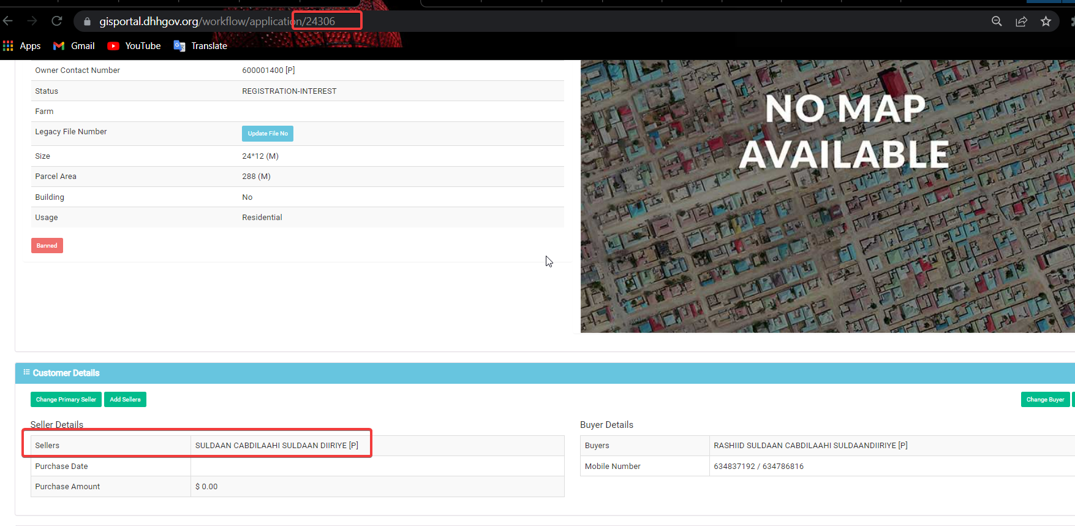The height and width of the screenshot is (526, 1075).
Task: Select the REGISTRATION-INTEREST status value
Action: (289, 91)
